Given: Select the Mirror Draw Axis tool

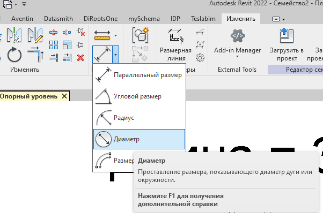Looking at the screenshot, I should pyautogui.click(x=35, y=35).
